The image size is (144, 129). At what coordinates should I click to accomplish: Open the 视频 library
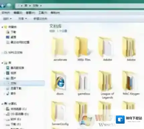point(13,73)
